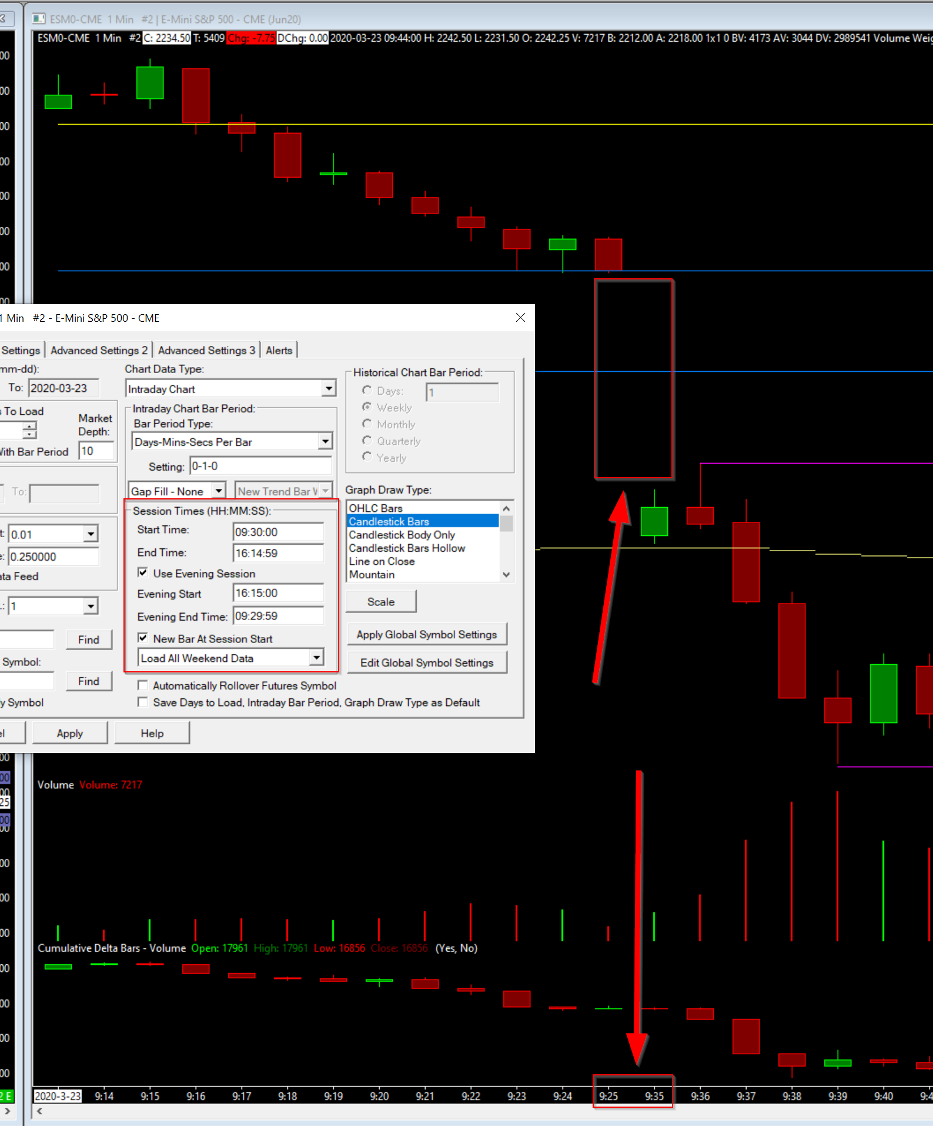The width and height of the screenshot is (933, 1126).
Task: Click Apply Global Symbol Settings
Action: click(x=427, y=634)
